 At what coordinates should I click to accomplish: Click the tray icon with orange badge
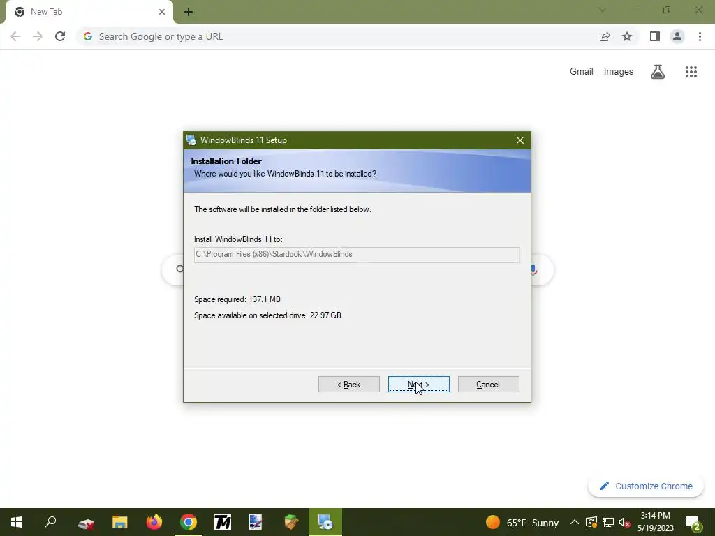click(x=591, y=522)
